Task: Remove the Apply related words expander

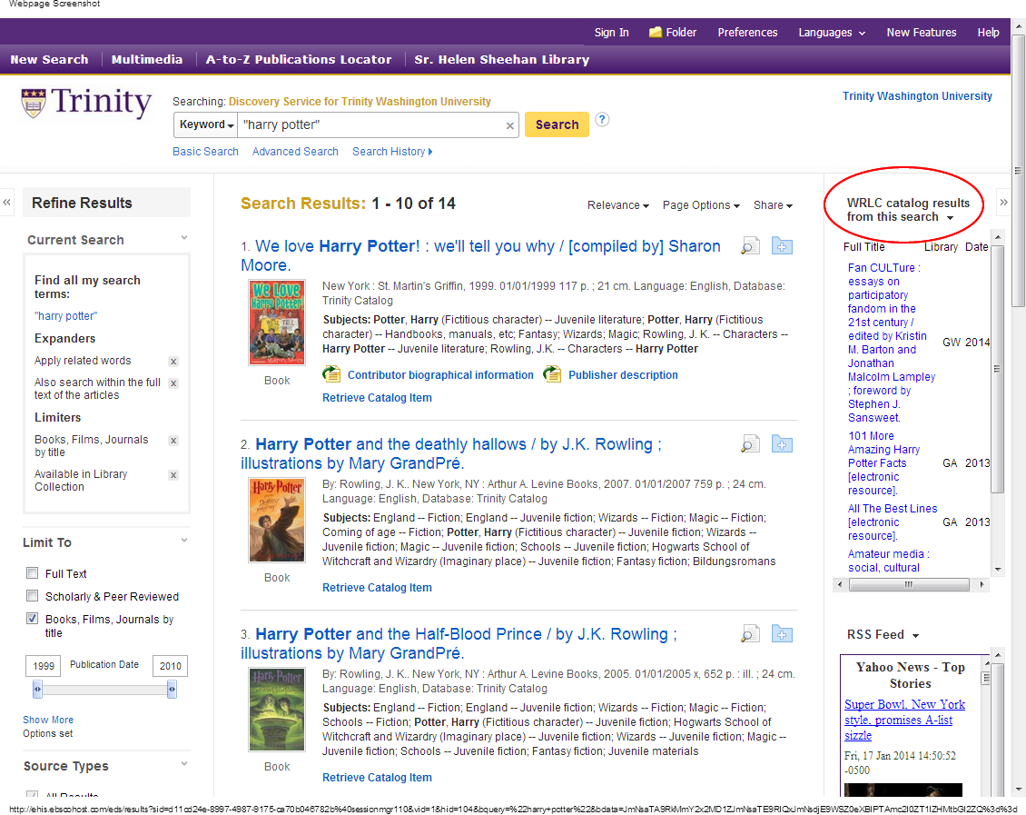Action: pyautogui.click(x=173, y=362)
